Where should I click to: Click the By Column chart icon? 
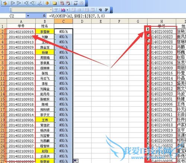tap(93, 10)
